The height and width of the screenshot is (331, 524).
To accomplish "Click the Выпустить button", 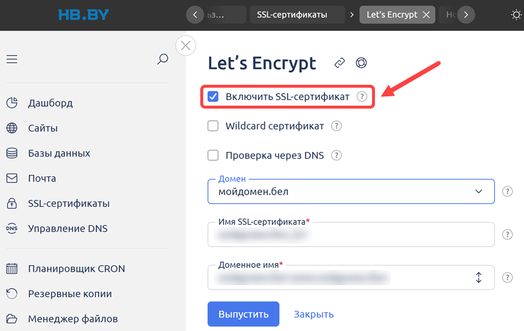I will [243, 314].
